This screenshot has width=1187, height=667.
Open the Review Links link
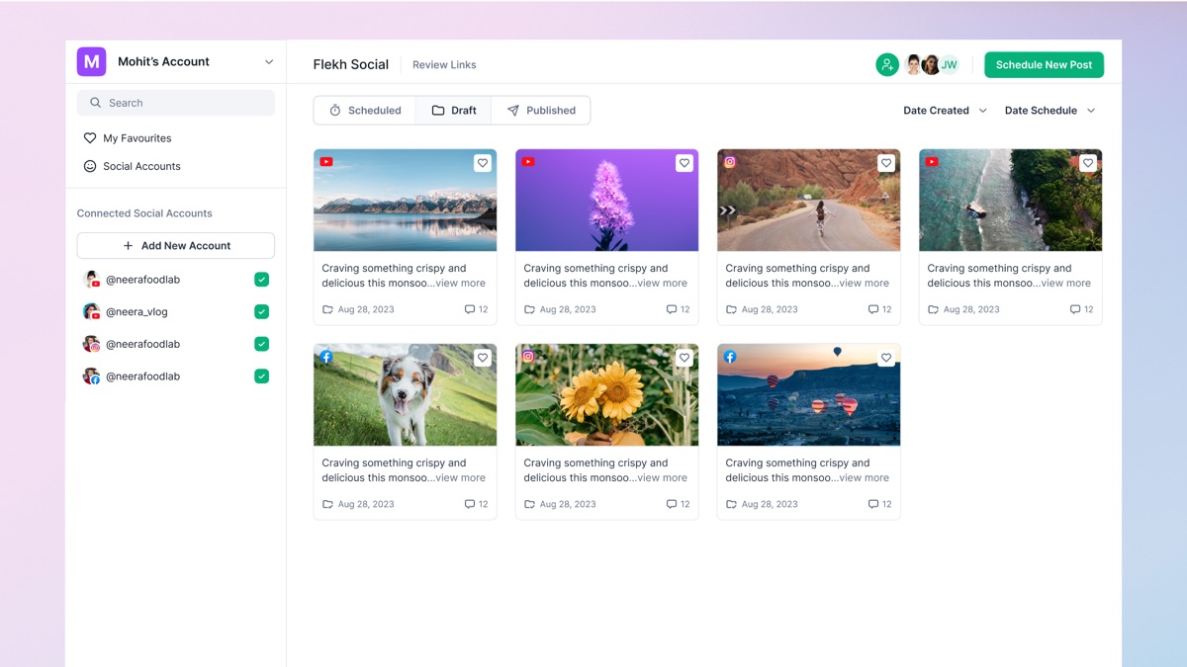(x=444, y=65)
